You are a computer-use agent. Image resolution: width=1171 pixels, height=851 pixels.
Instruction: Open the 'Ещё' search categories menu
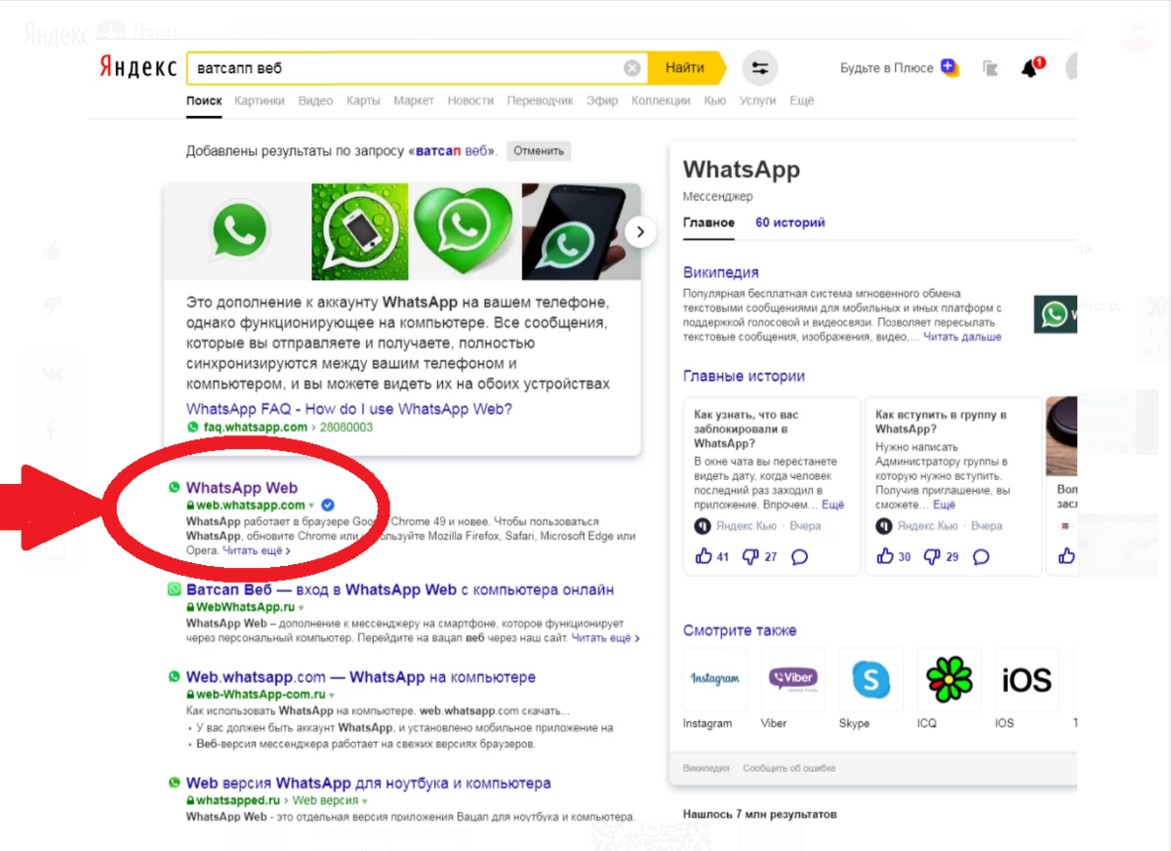801,101
